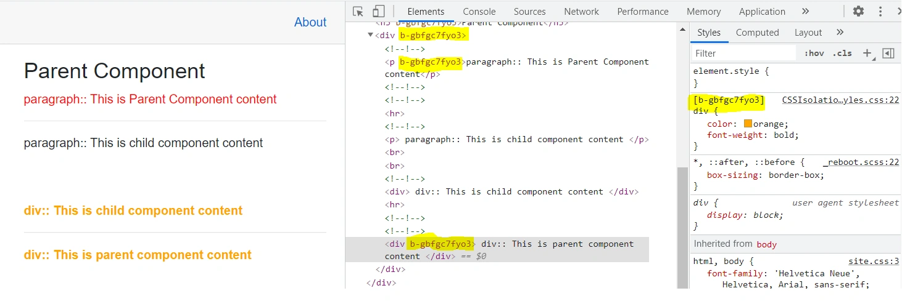The width and height of the screenshot is (902, 304).
Task: Click the body link in Inherited from
Action: (767, 244)
